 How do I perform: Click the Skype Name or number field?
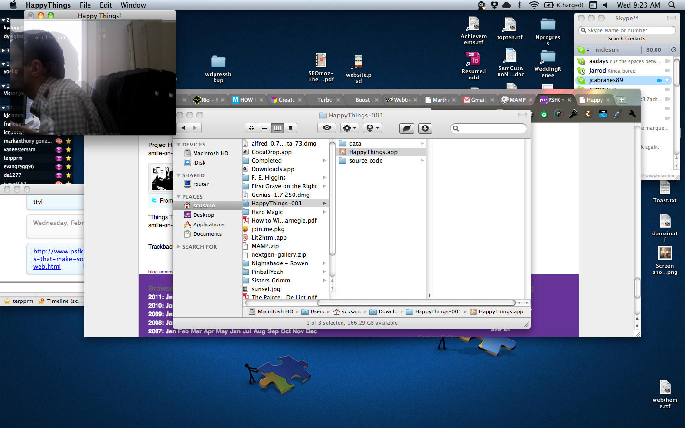click(x=627, y=30)
